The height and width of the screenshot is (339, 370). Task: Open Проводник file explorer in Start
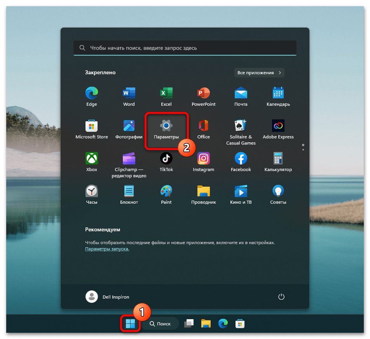point(203,195)
